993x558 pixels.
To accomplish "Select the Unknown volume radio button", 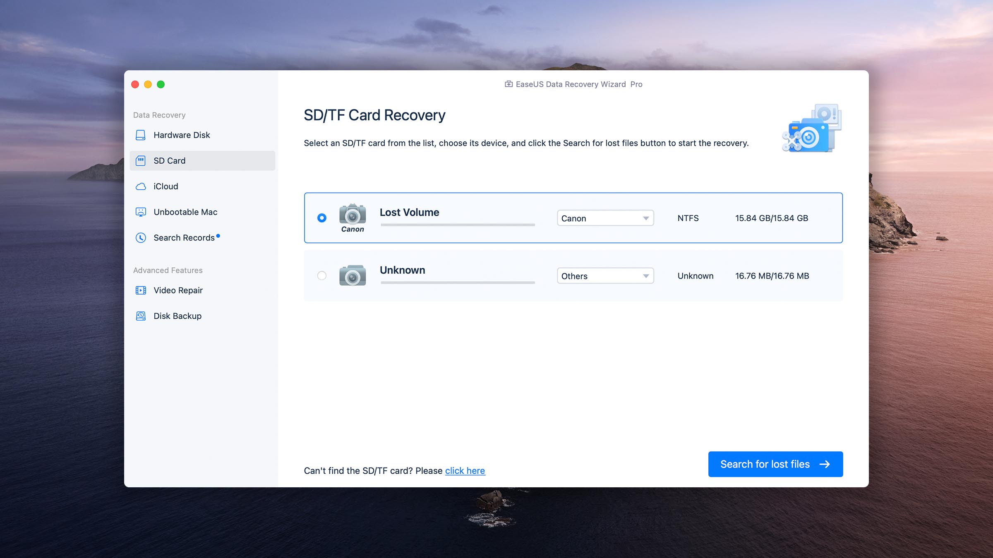I will (x=321, y=275).
